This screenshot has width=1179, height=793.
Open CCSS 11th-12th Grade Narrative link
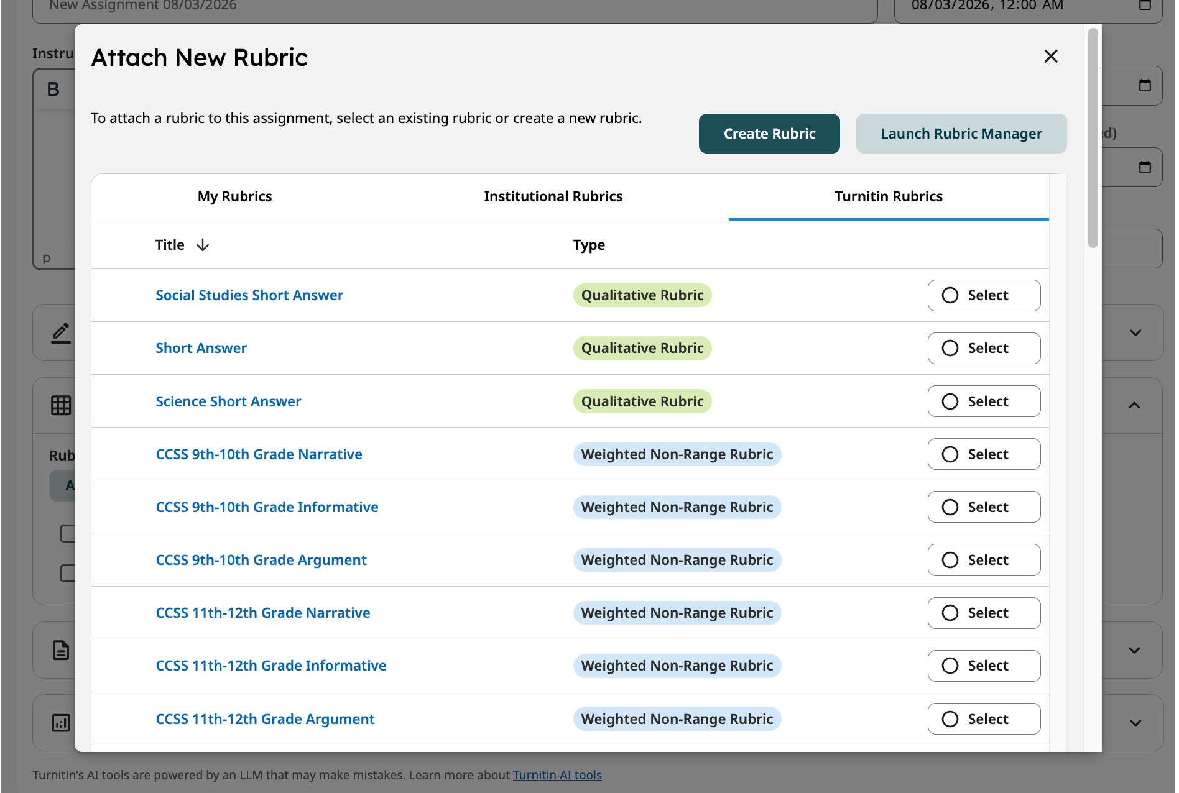[263, 613]
